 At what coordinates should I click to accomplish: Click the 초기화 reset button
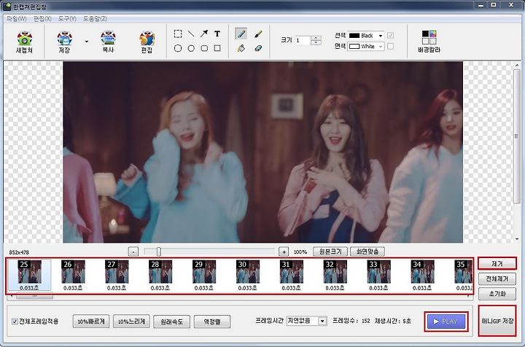pos(497,294)
